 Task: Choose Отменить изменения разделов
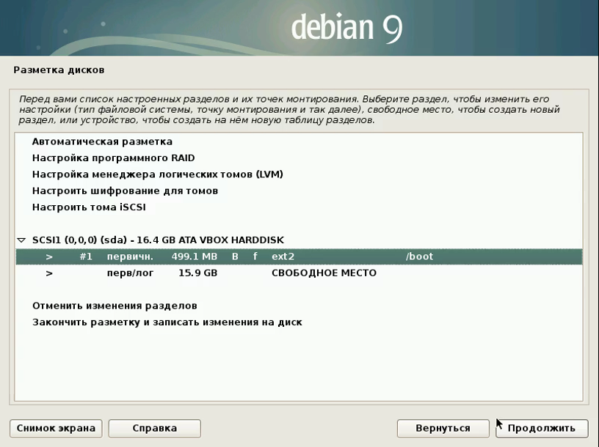[115, 306]
